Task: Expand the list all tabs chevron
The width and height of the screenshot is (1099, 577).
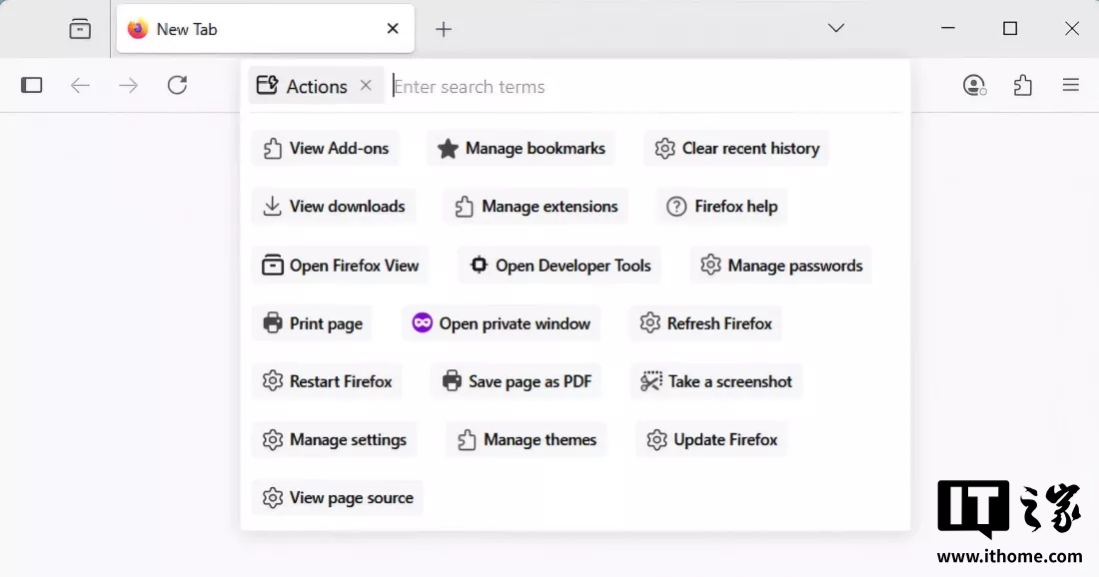Action: point(836,29)
